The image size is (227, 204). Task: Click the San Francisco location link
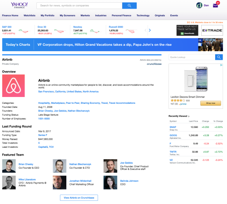pyautogui.click(x=46, y=92)
